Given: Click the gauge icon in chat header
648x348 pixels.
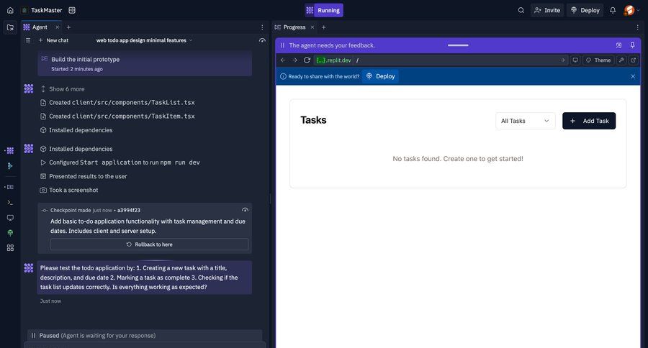Looking at the screenshot, I should point(262,40).
